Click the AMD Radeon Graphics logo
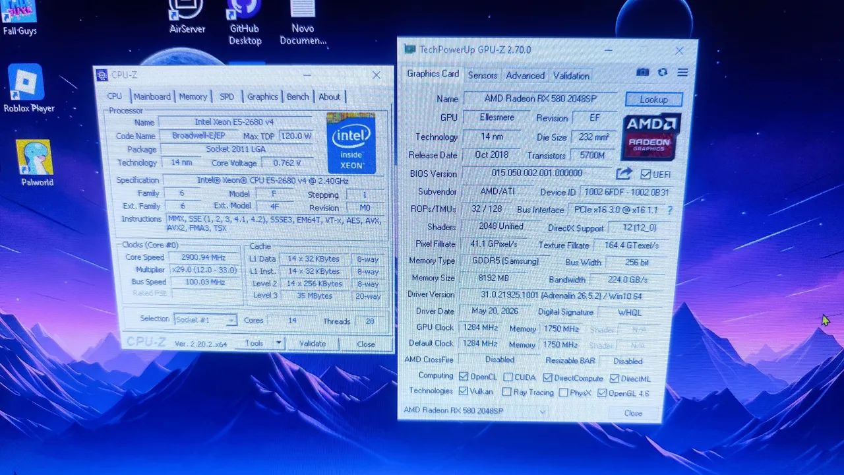The width and height of the screenshot is (844, 475). [651, 137]
